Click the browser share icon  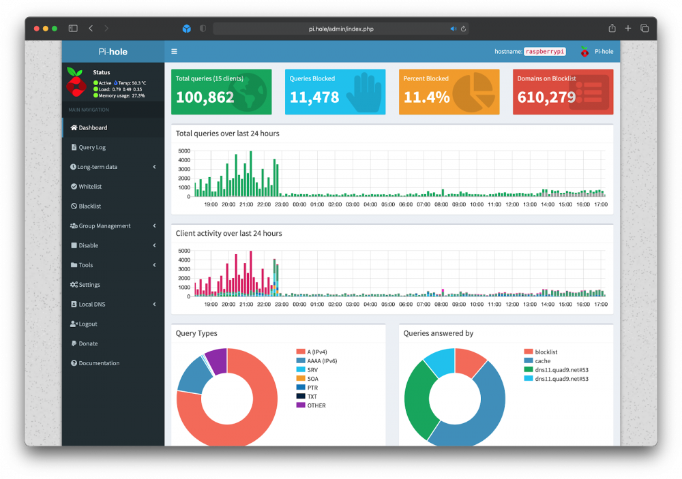tap(612, 29)
